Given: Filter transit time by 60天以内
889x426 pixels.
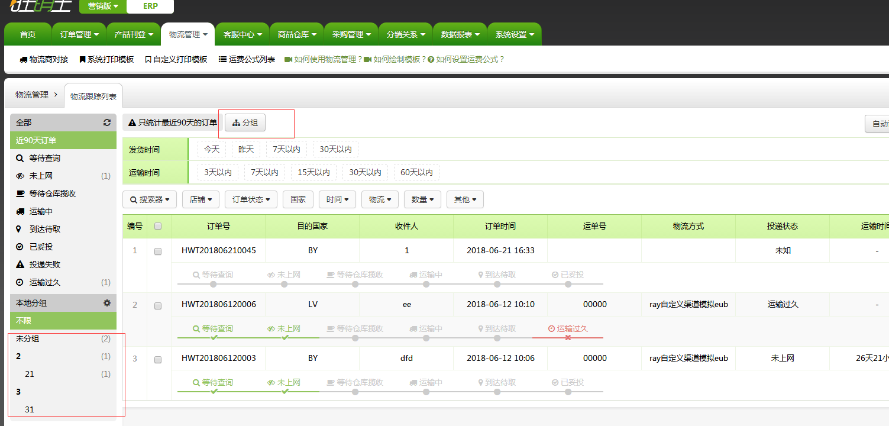Looking at the screenshot, I should click(x=416, y=172).
